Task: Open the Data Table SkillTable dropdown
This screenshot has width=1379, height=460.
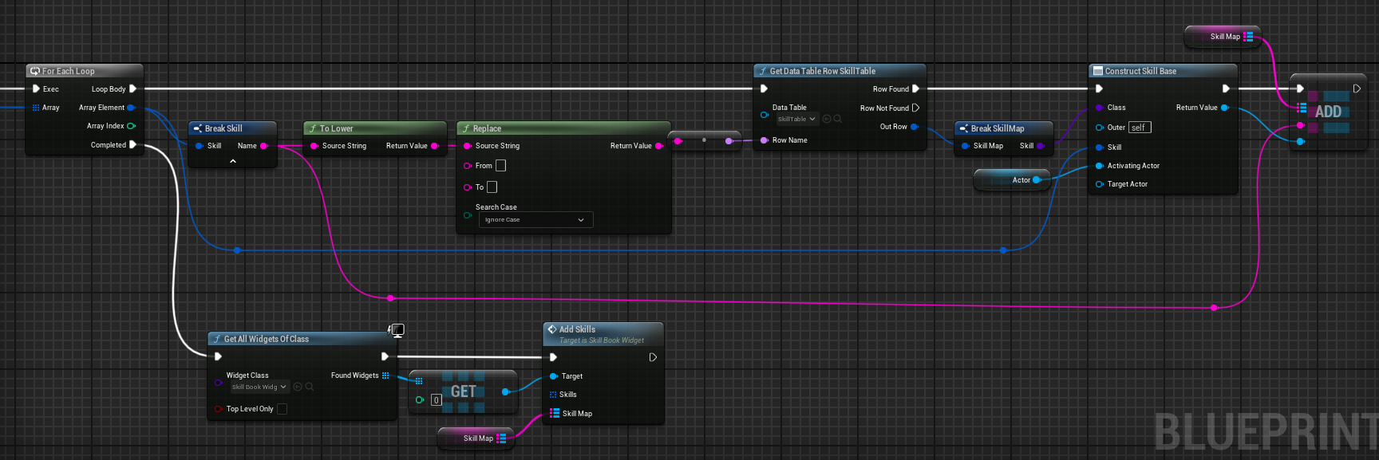Action: tap(796, 119)
